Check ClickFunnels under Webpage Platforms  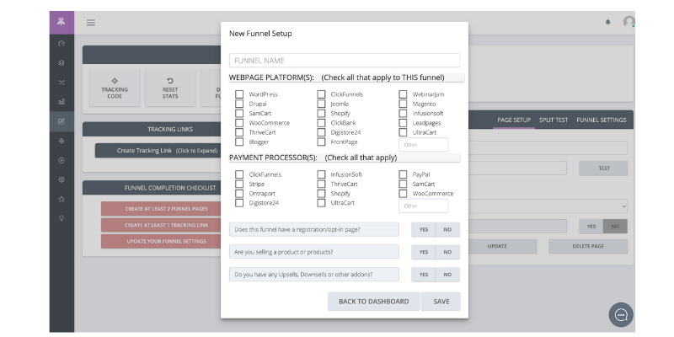point(321,94)
